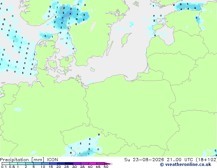Click the '7' precipitation value over Norway
217x168 pixels.
(63, 18)
